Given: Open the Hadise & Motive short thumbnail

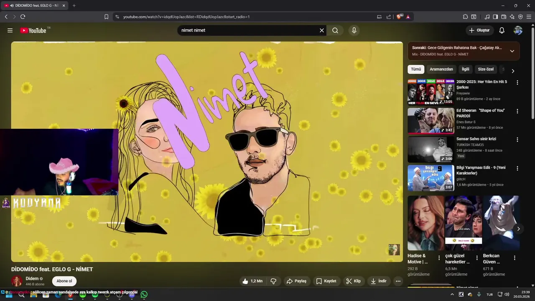Looking at the screenshot, I should coord(426,223).
